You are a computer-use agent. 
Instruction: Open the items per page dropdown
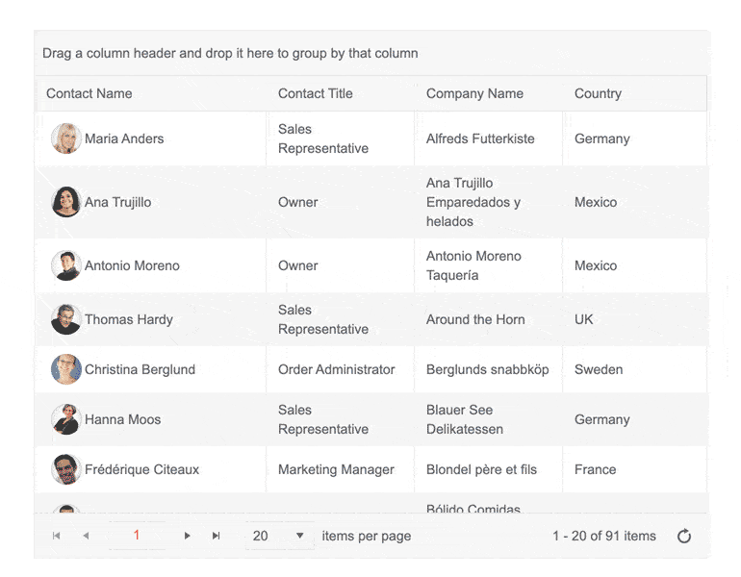[x=299, y=536]
